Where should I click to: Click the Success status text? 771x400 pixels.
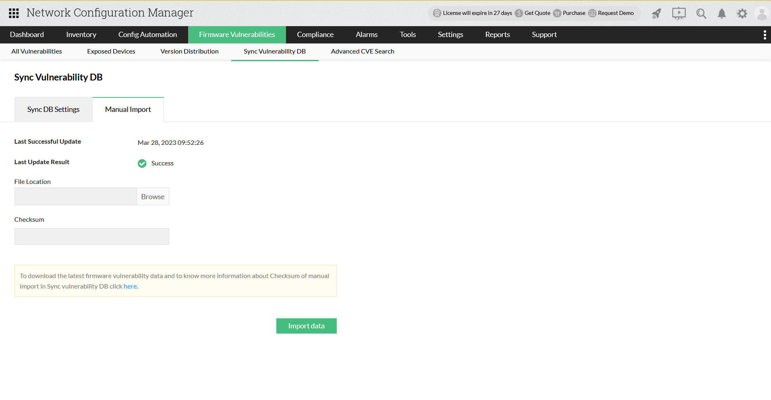[x=162, y=163]
